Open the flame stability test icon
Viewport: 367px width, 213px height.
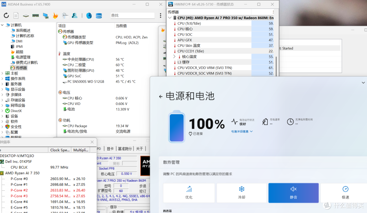[x=55, y=15]
